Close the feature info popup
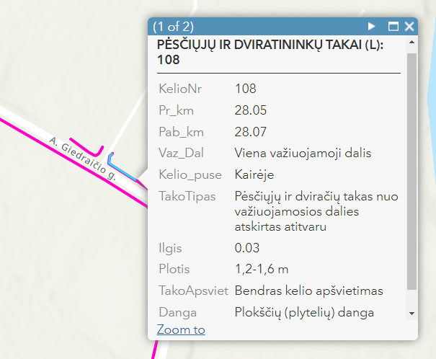436x359 pixels. pos(409,27)
